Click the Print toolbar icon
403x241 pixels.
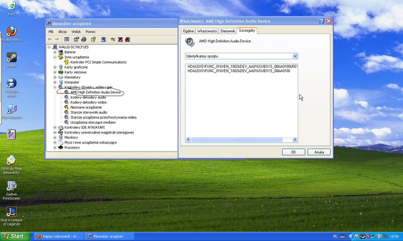coord(84,39)
